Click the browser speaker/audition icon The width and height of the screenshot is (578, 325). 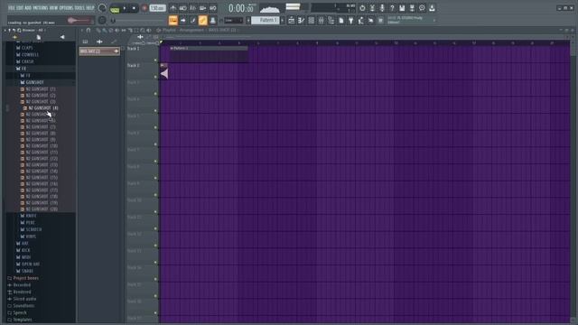coord(62,37)
